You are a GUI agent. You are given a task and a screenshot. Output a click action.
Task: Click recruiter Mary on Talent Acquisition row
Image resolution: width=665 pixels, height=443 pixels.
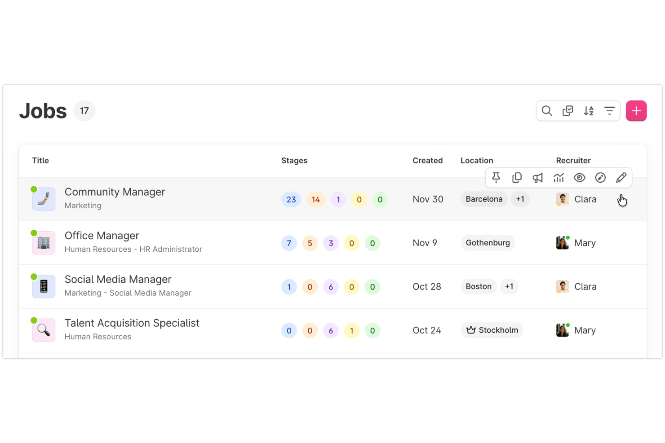pyautogui.click(x=576, y=330)
